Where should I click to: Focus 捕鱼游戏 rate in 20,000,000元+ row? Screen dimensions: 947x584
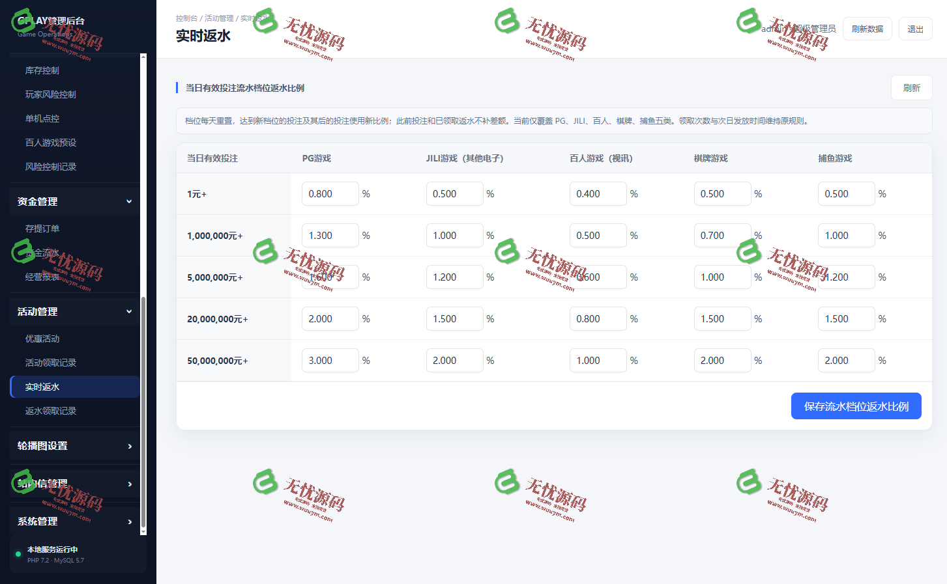point(847,319)
